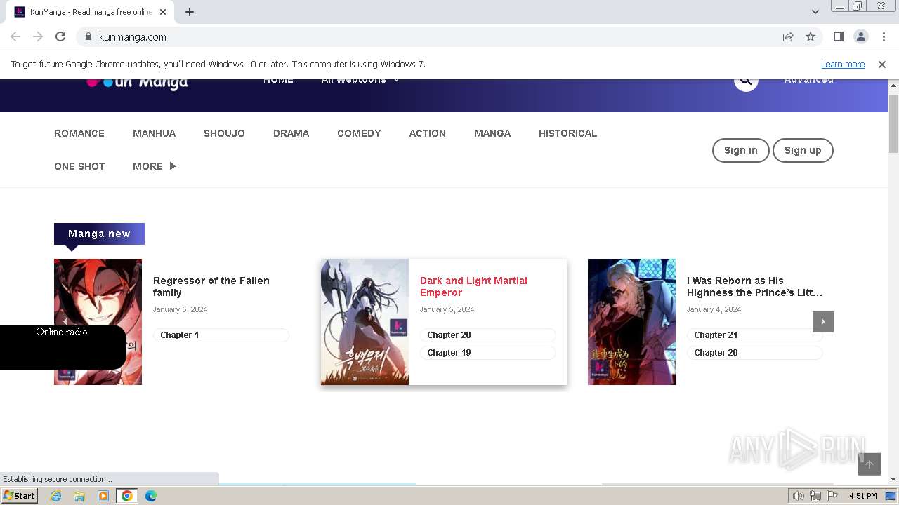Open Windows Media Player taskbar icon
Viewport: 899px width, 505px height.
[103, 496]
